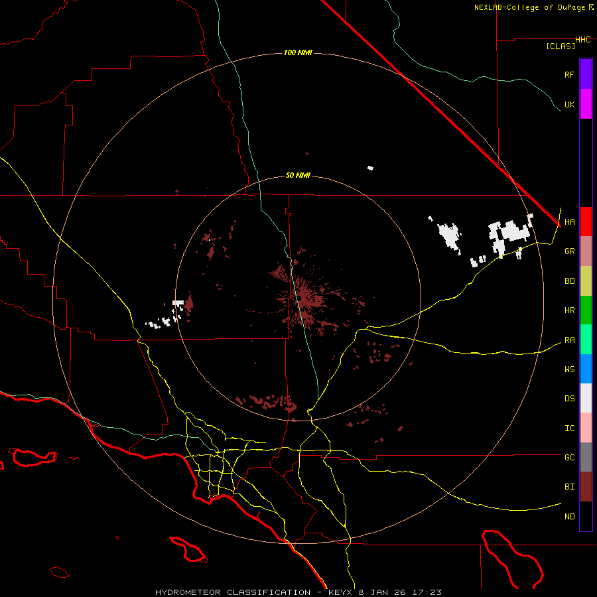597x597 pixels.
Task: Click the "HHC" product code text
Action: click(x=582, y=40)
